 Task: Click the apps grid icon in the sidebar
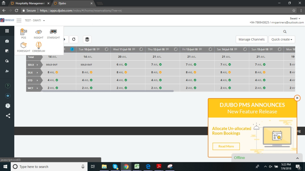pos(7,31)
